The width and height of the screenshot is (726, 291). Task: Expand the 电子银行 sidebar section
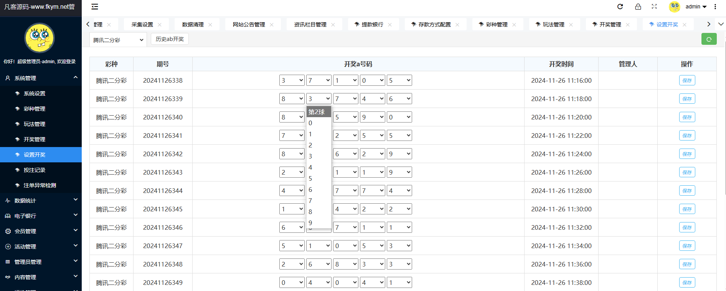(41, 216)
